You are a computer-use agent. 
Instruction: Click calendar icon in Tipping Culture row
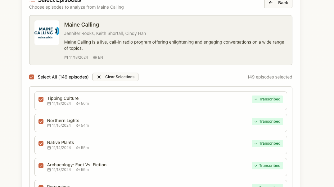pos(49,104)
